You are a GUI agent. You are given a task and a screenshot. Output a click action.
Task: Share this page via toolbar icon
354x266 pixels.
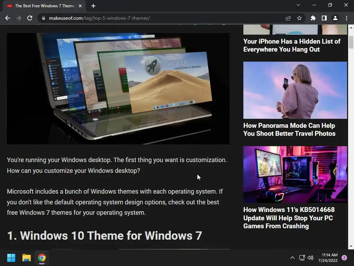pos(288,18)
